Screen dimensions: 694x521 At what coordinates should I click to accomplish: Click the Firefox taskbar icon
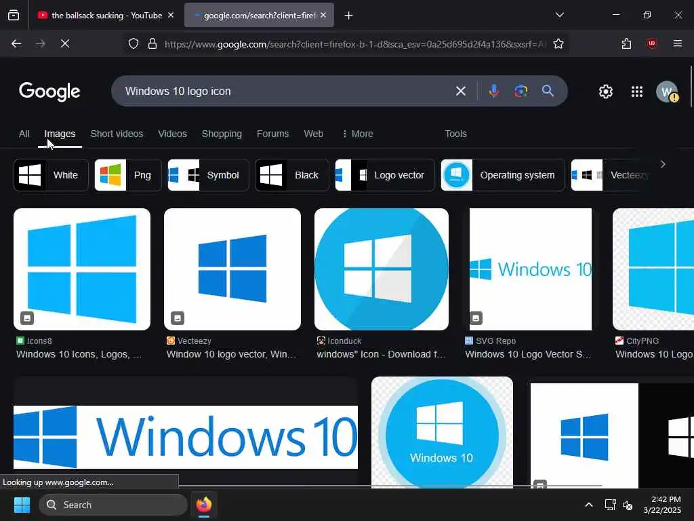pos(204,505)
